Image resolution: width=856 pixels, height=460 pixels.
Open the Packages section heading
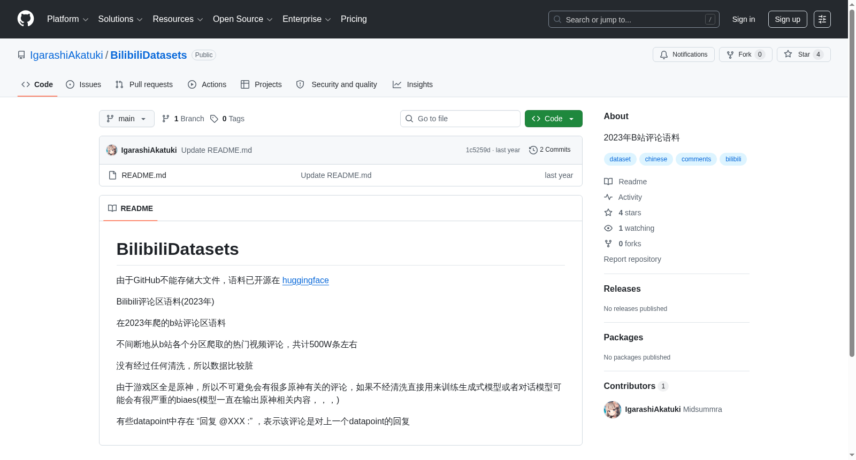point(623,338)
